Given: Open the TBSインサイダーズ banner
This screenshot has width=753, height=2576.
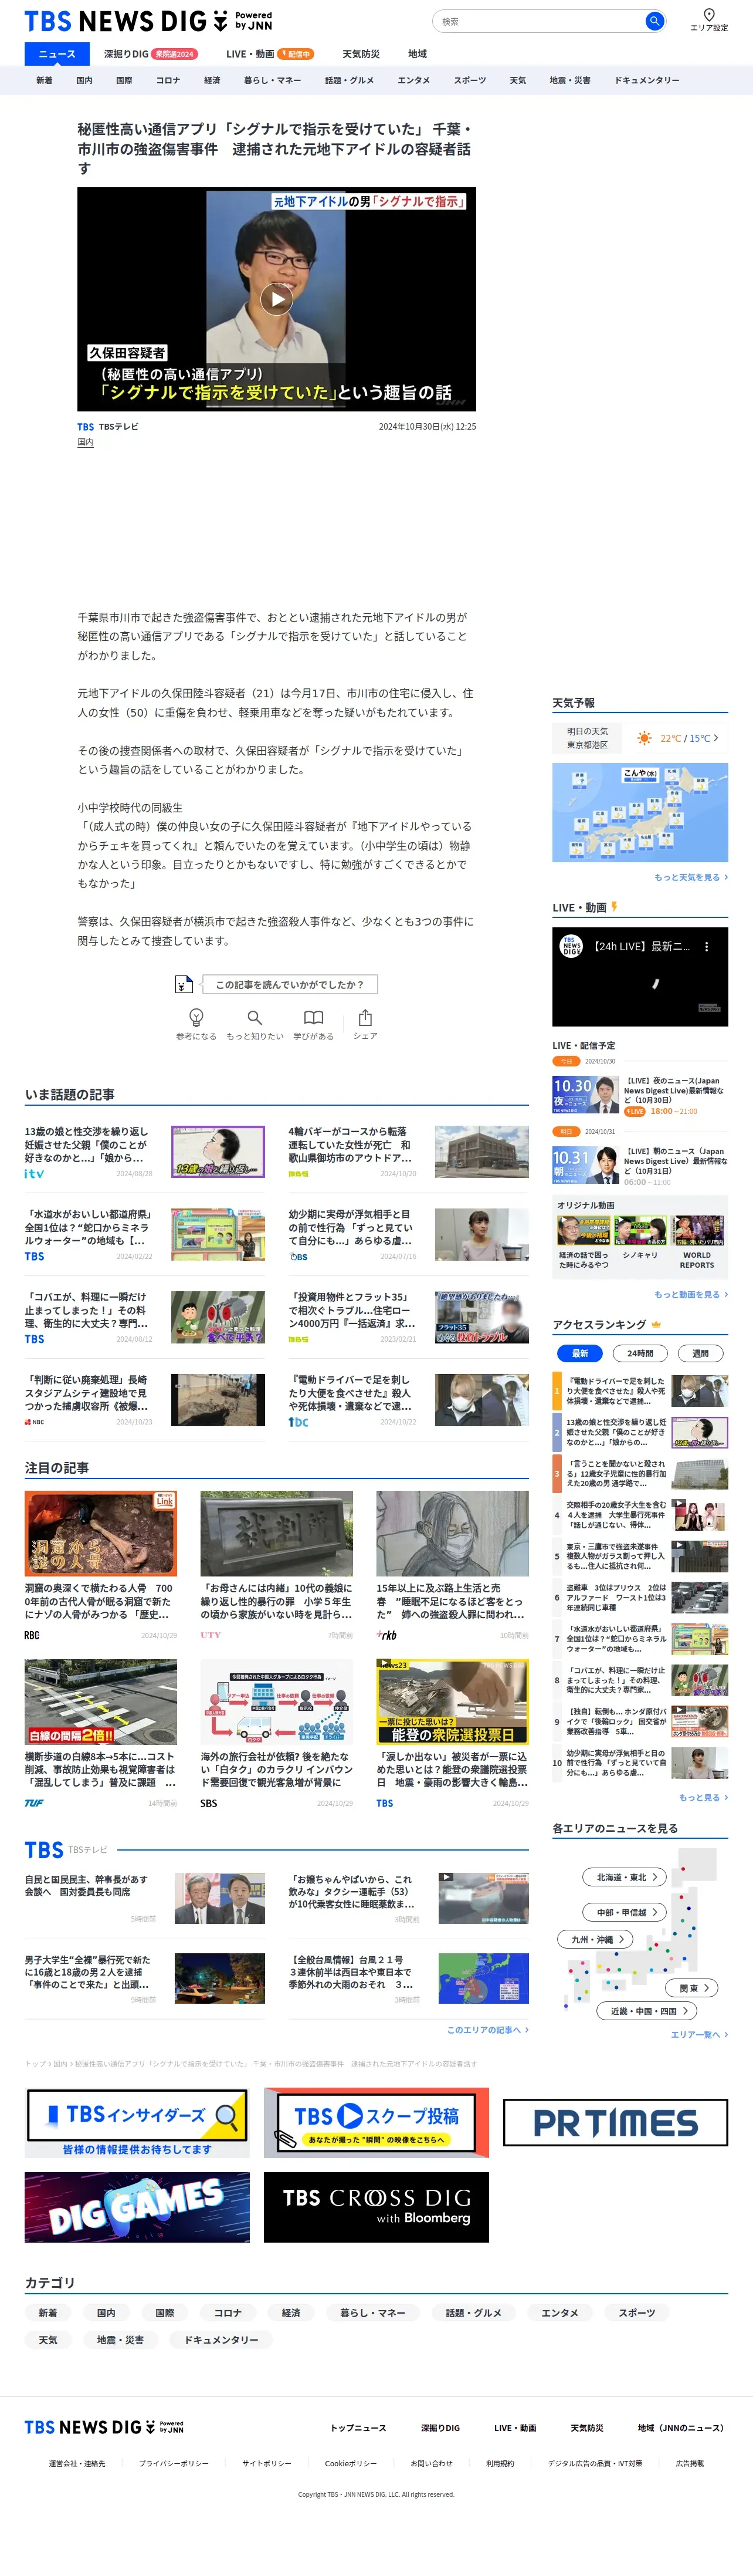Looking at the screenshot, I should pyautogui.click(x=137, y=2122).
